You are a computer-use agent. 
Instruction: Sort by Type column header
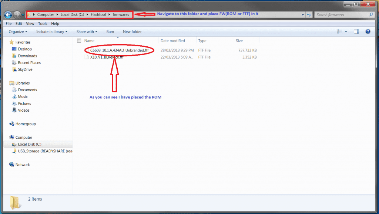coord(202,41)
